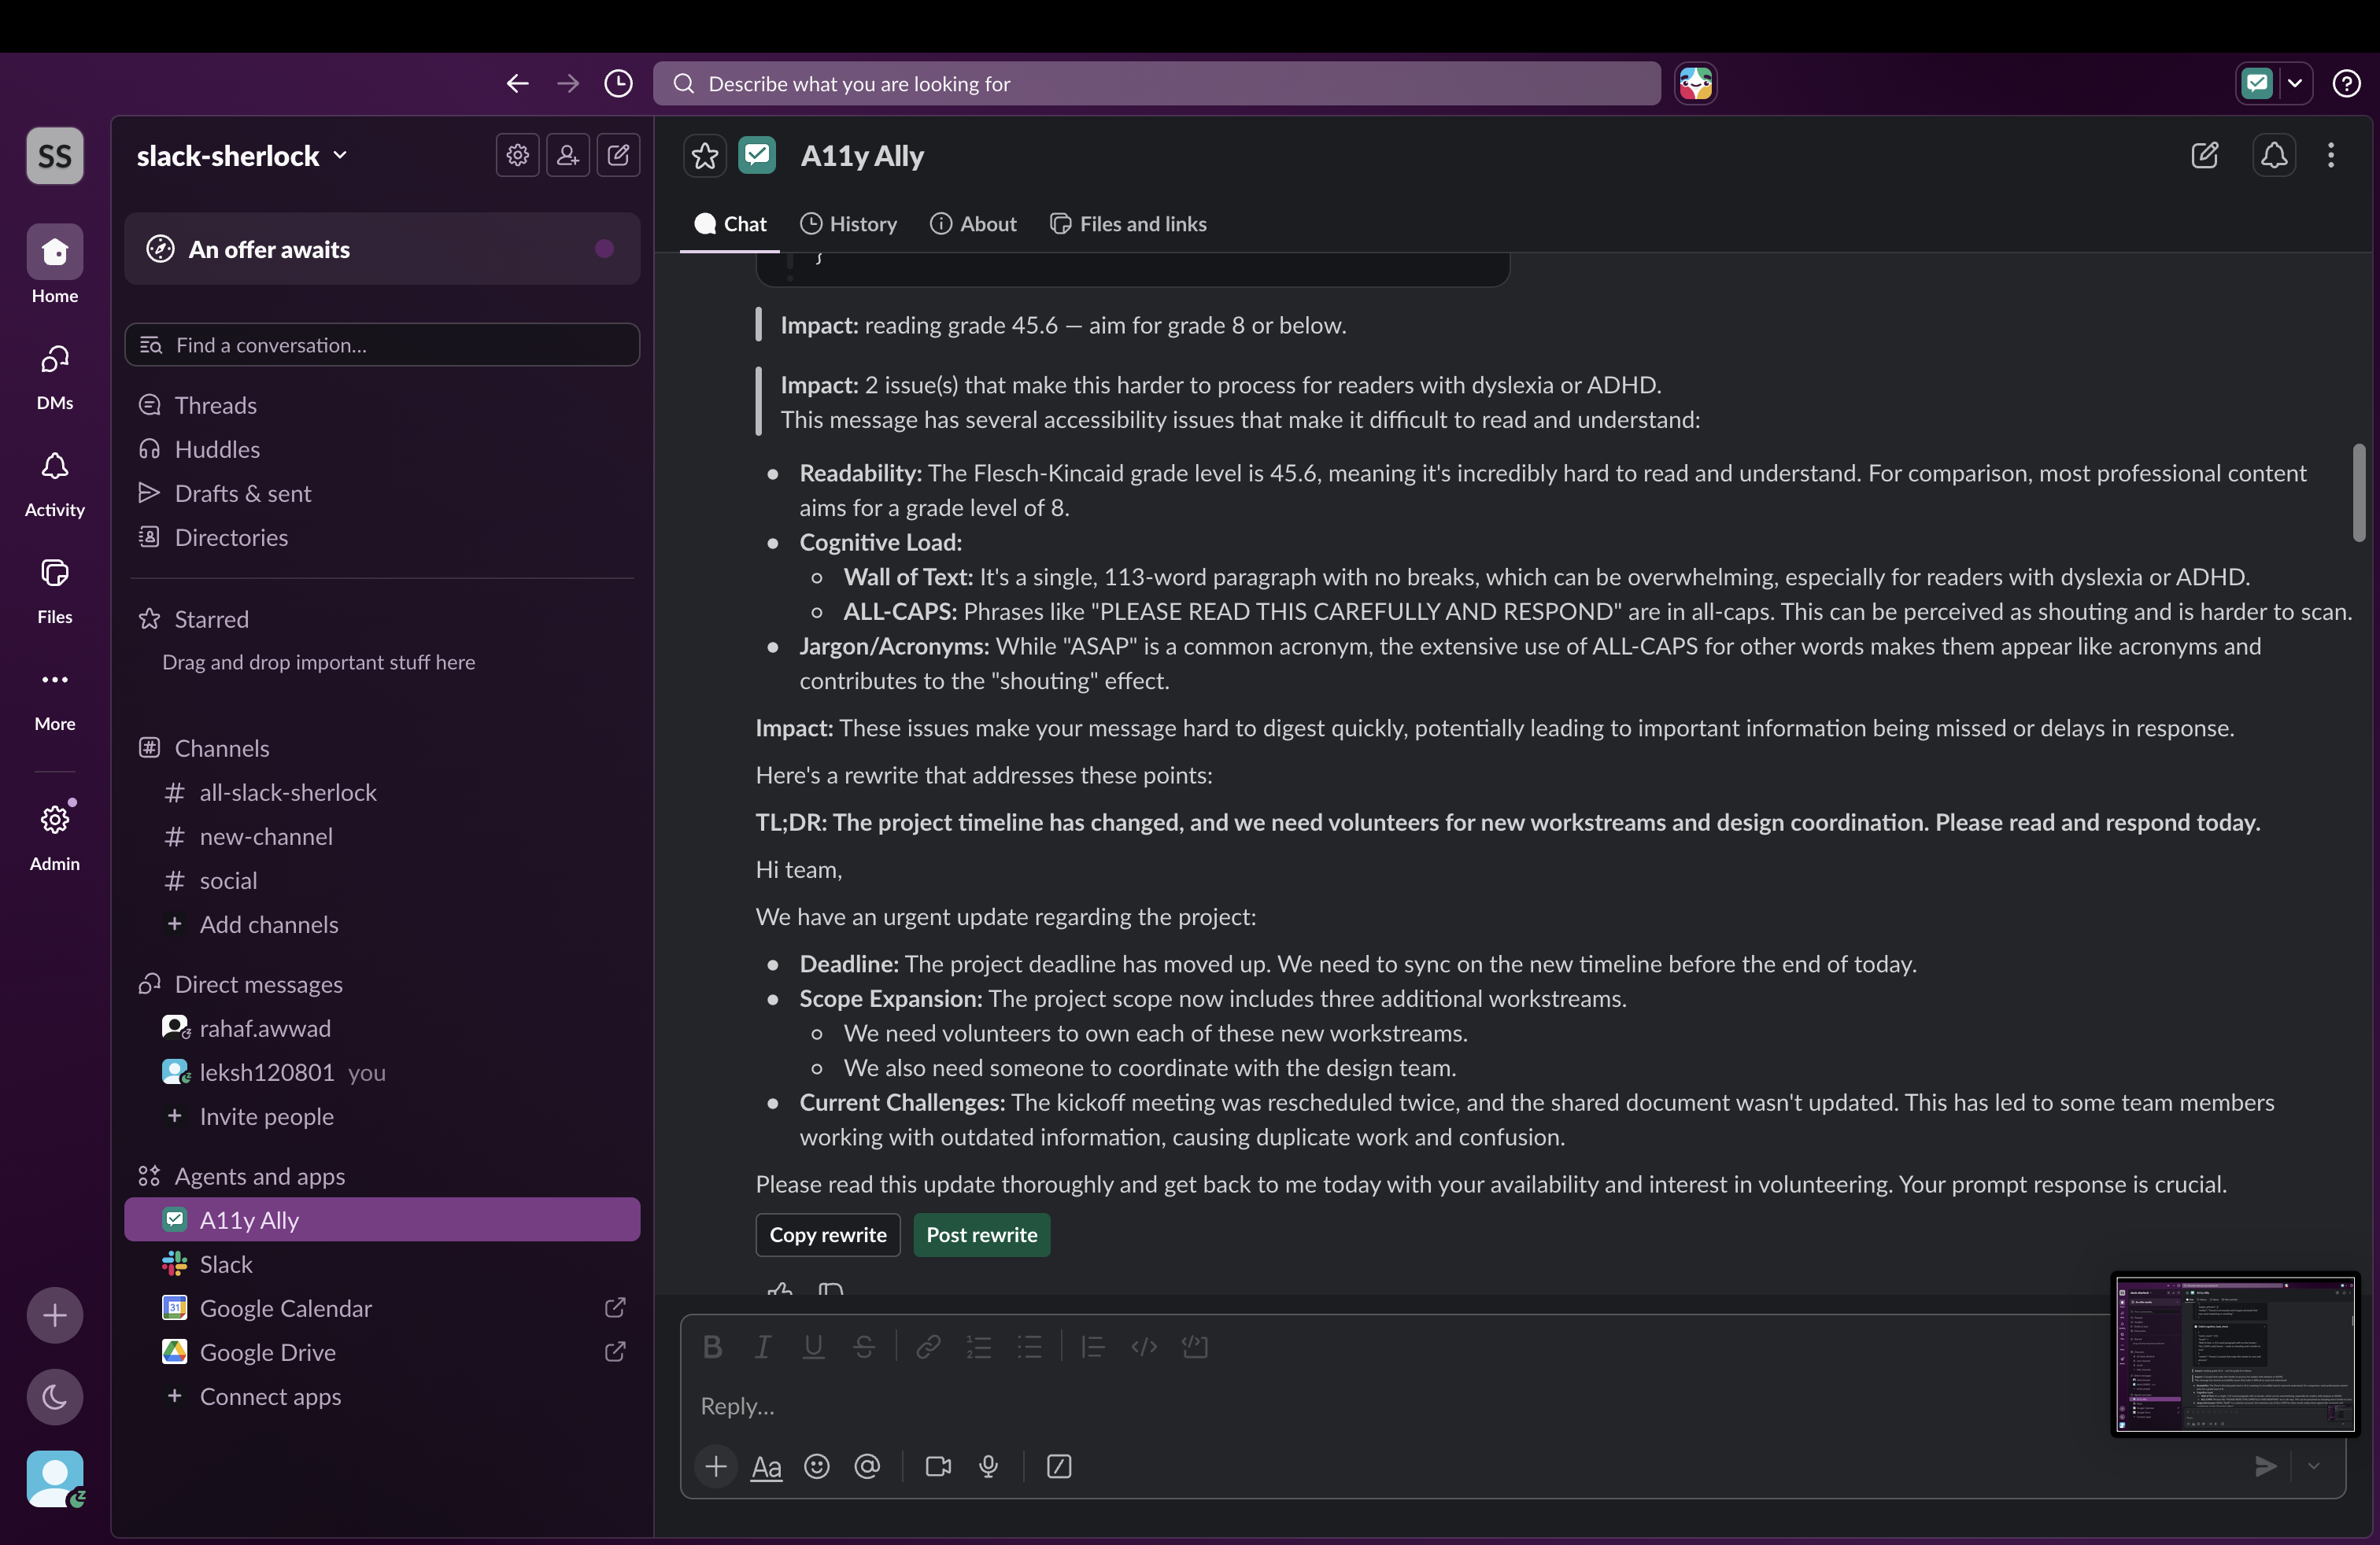Open the emoji picker

click(817, 1466)
